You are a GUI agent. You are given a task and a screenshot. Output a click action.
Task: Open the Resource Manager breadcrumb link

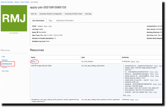7,2
